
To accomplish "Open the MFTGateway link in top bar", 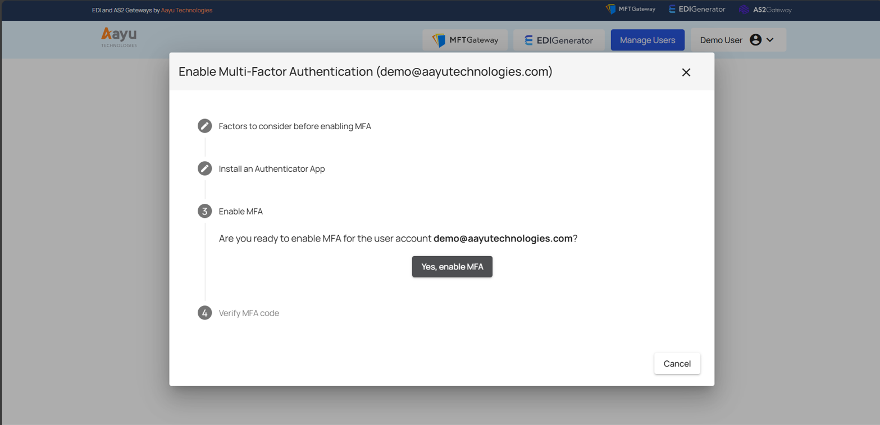I will (631, 9).
